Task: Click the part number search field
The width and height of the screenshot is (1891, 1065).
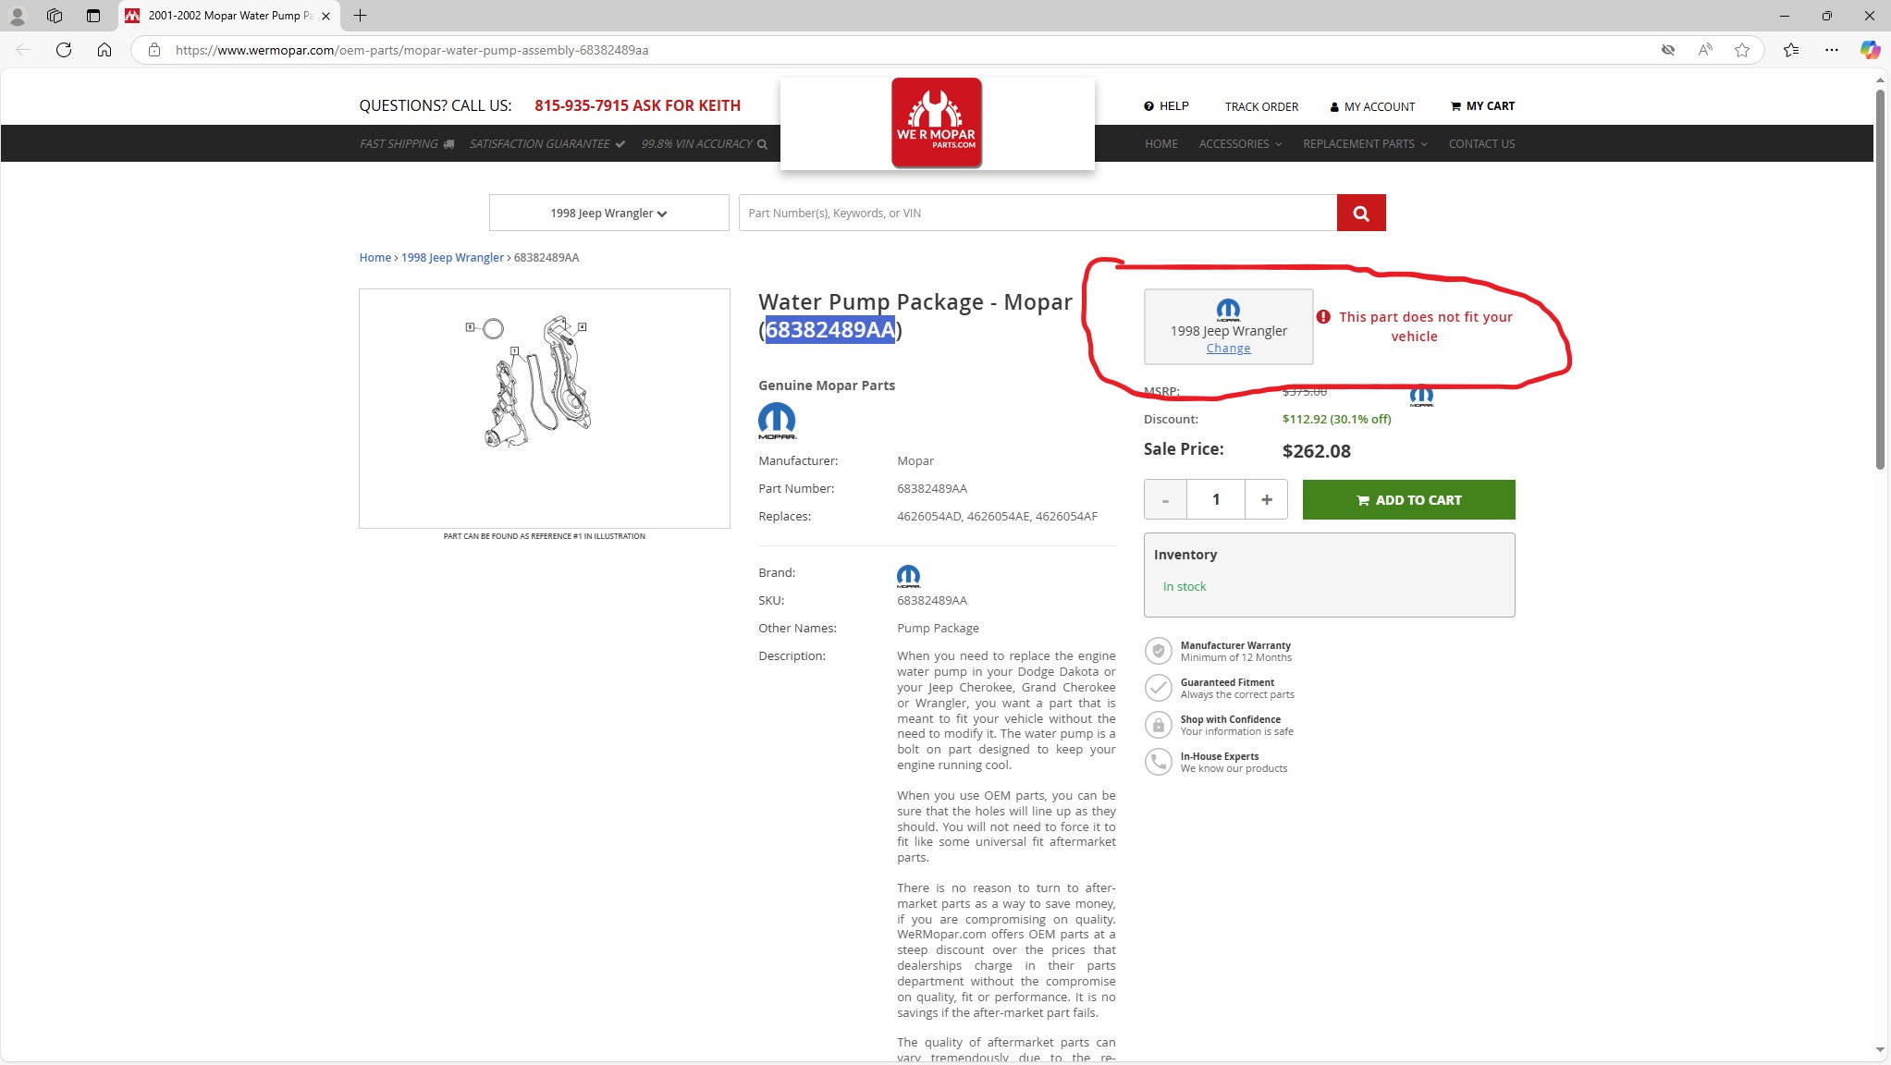Action: tap(1036, 214)
